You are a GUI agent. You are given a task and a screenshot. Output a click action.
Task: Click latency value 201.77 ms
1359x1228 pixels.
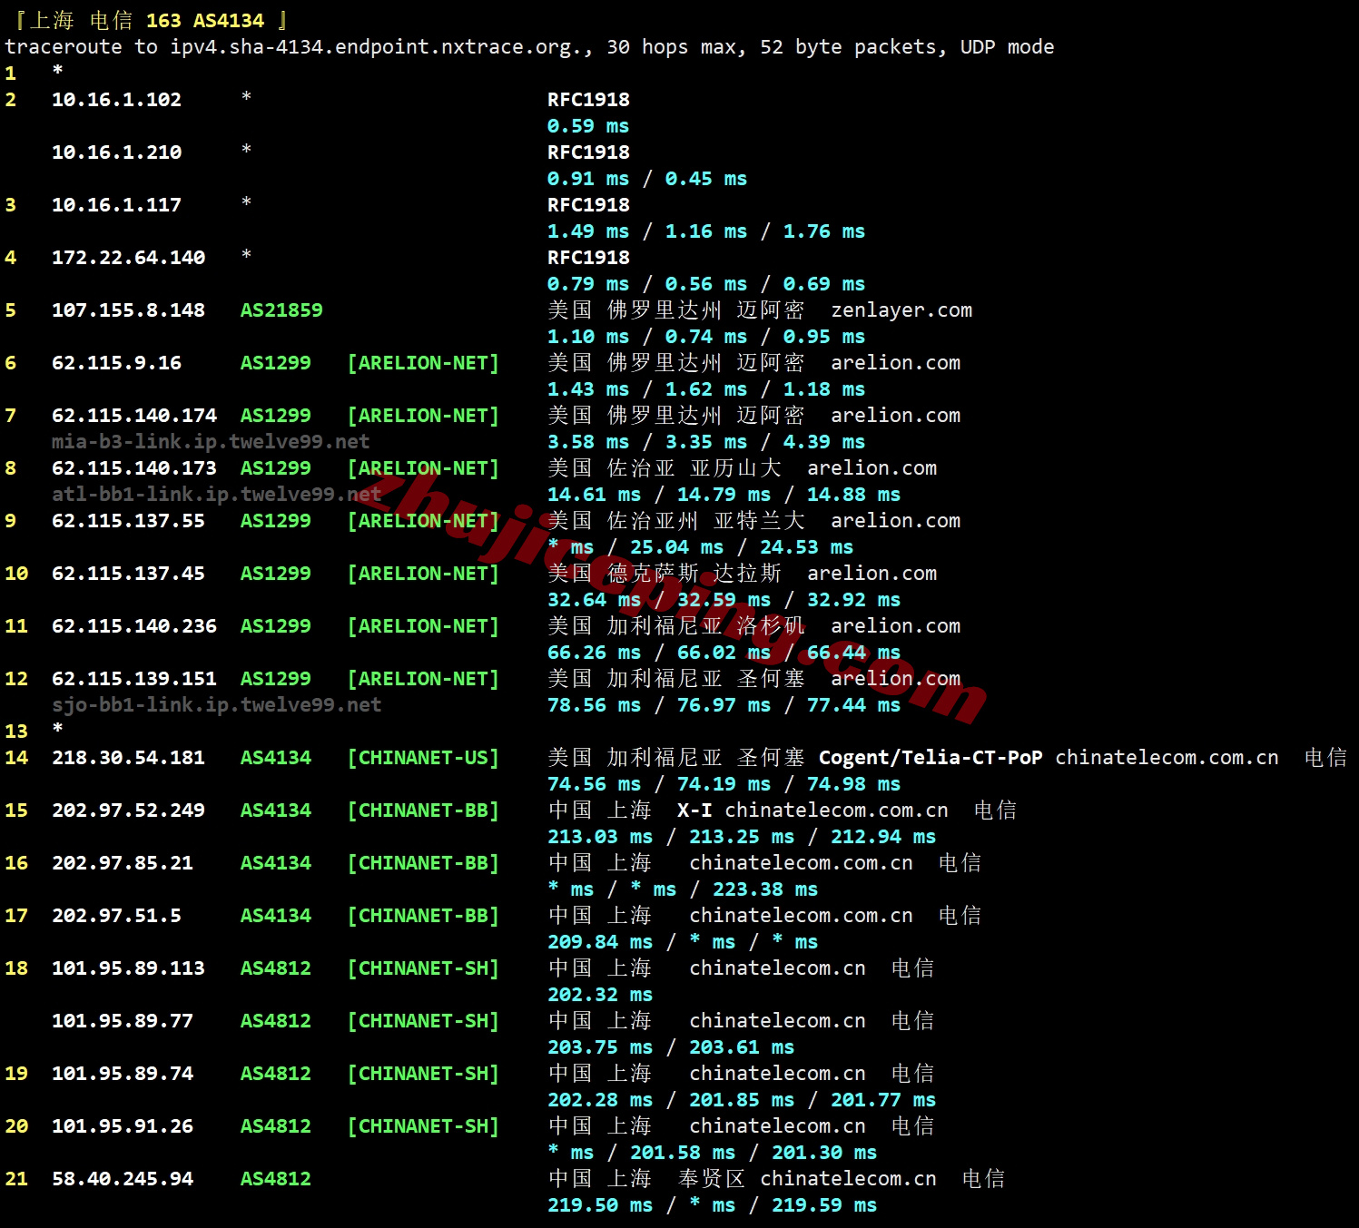pos(883,1100)
